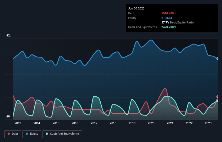Select the €420.200m cash value in the tooltip
Image resolution: width=222 pixels, height=142 pixels.
point(169,27)
